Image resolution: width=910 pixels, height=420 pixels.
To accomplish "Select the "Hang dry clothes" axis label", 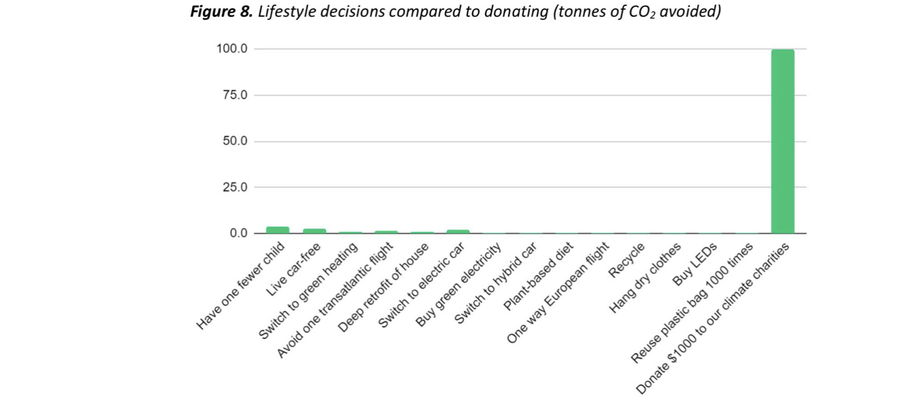I will click(x=645, y=278).
